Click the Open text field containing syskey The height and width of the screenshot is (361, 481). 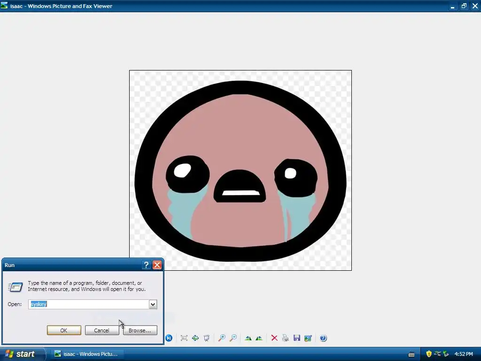pos(89,304)
